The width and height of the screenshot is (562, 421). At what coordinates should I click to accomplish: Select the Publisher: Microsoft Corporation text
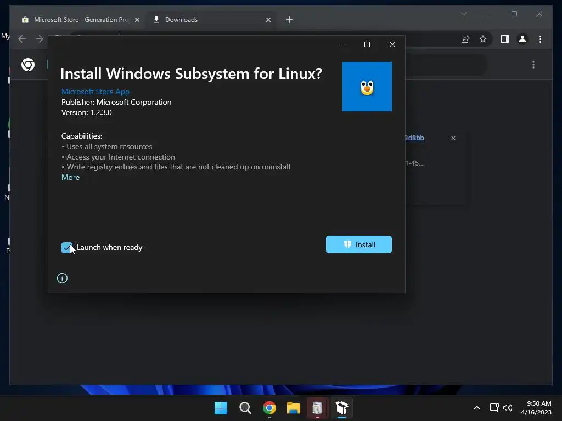pos(116,102)
